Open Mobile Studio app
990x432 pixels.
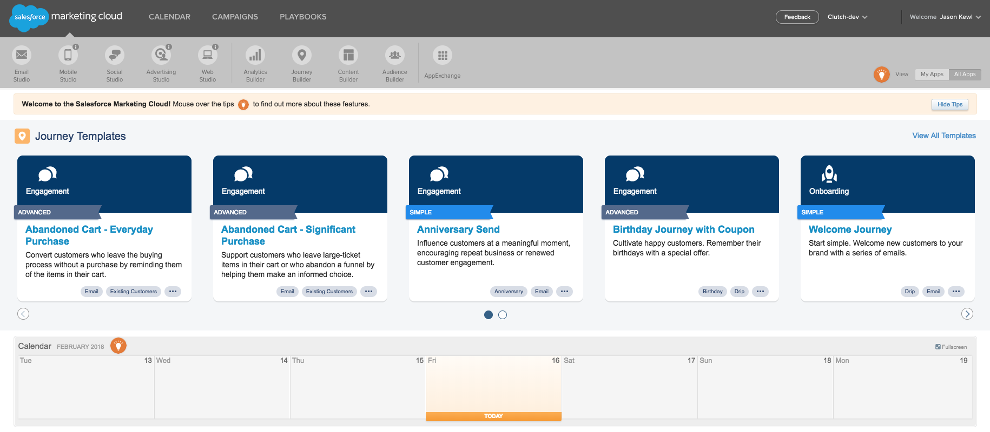coord(68,63)
